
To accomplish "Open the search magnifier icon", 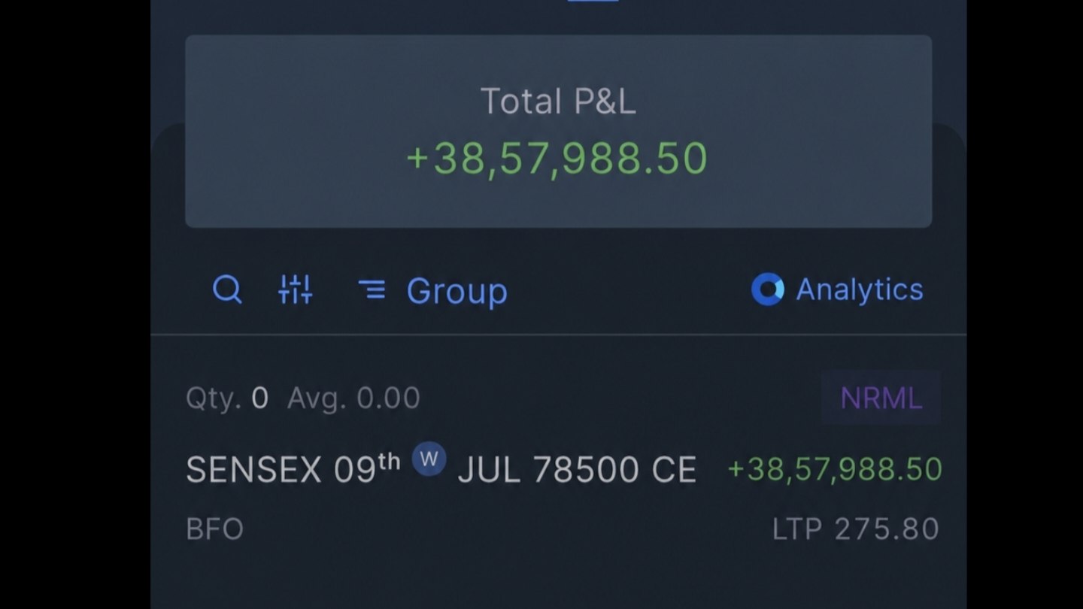I will [x=227, y=289].
